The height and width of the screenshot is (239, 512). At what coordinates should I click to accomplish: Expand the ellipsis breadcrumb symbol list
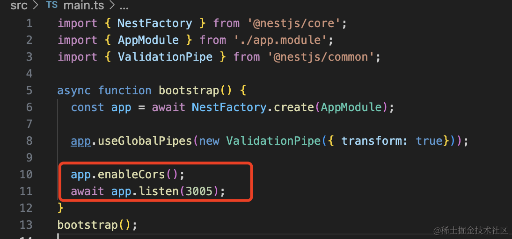tap(124, 6)
